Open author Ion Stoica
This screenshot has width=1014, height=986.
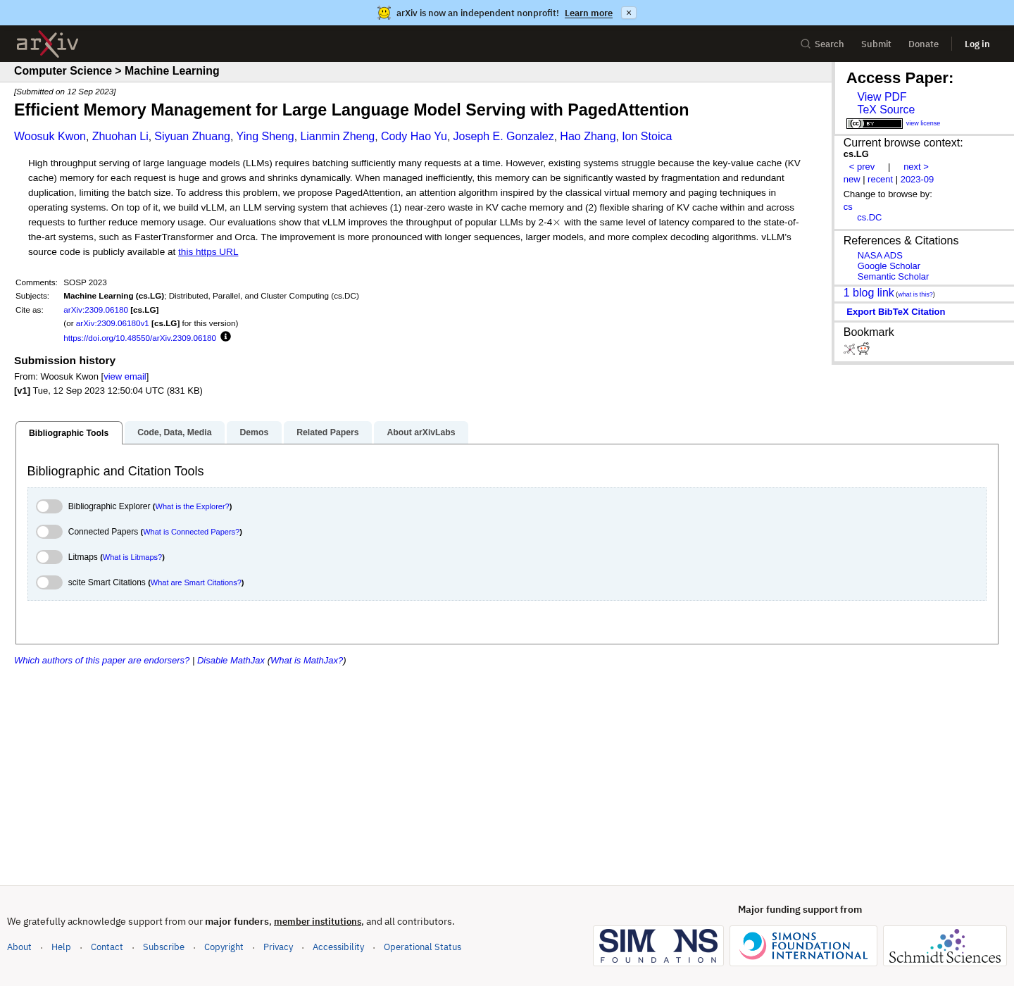[647, 137]
